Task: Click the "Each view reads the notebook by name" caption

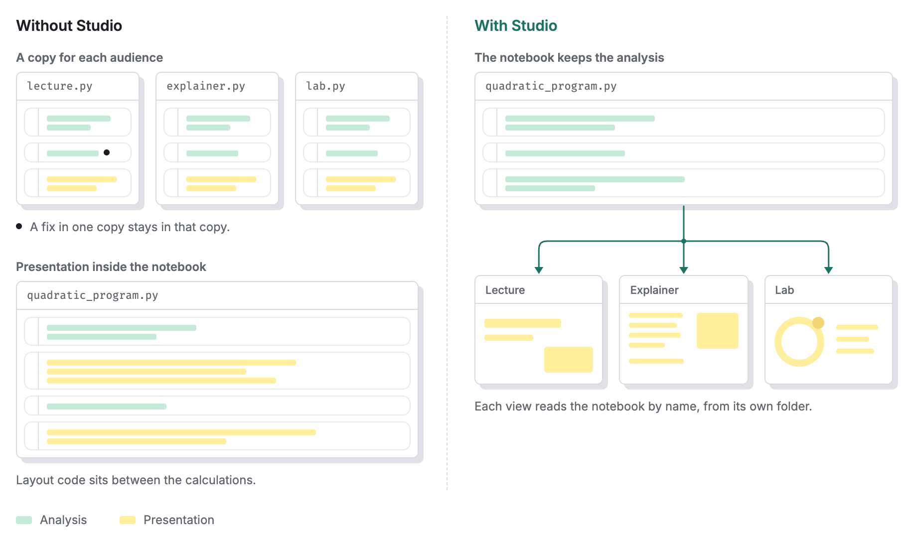Action: pos(643,407)
